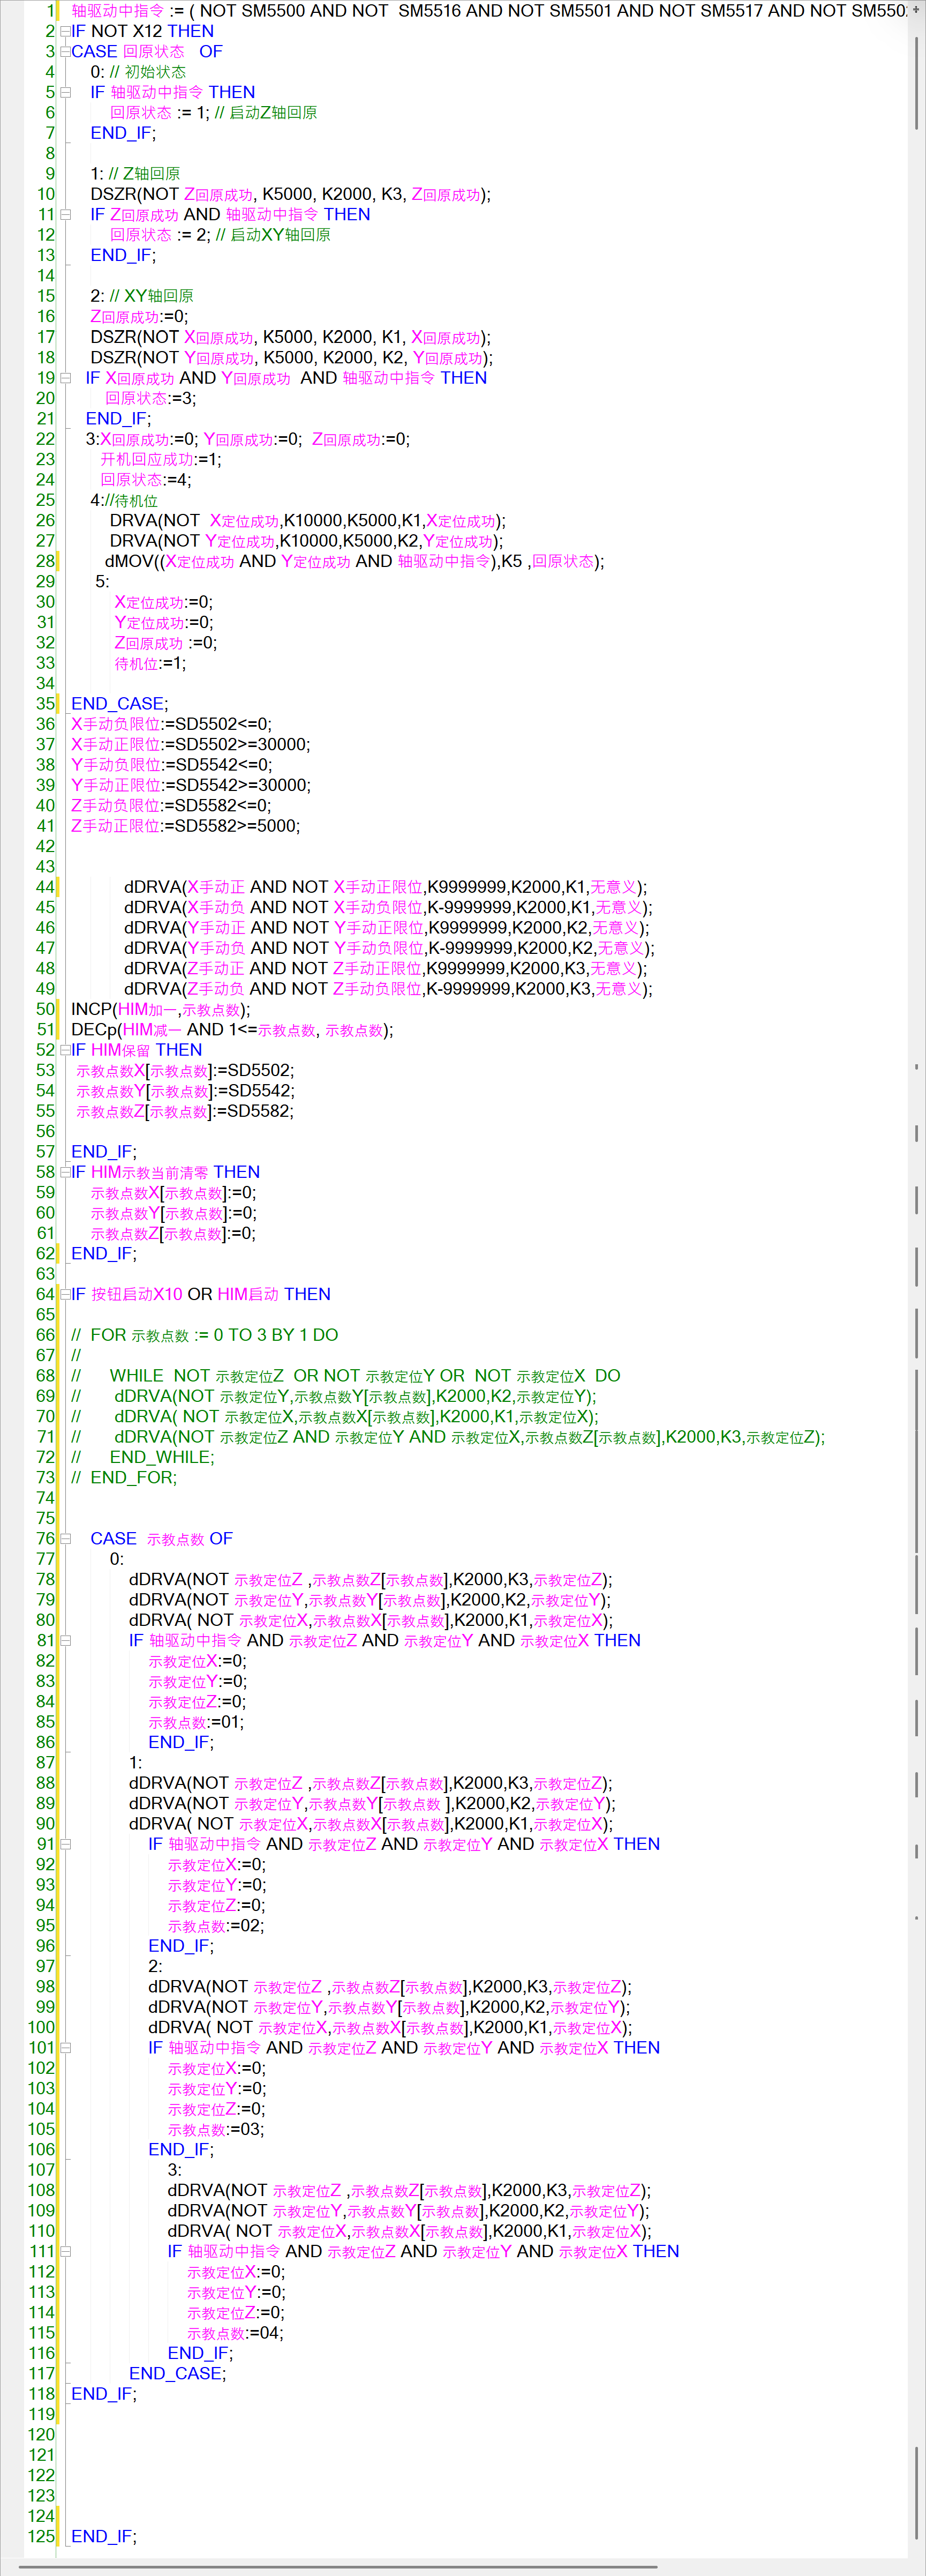Image resolution: width=926 pixels, height=2576 pixels.
Task: Collapse the CASE 示教点数 block at line 76
Action: pos(65,1539)
